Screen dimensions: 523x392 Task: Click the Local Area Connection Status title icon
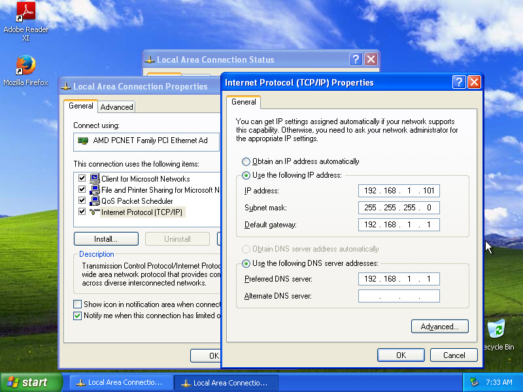(150, 60)
